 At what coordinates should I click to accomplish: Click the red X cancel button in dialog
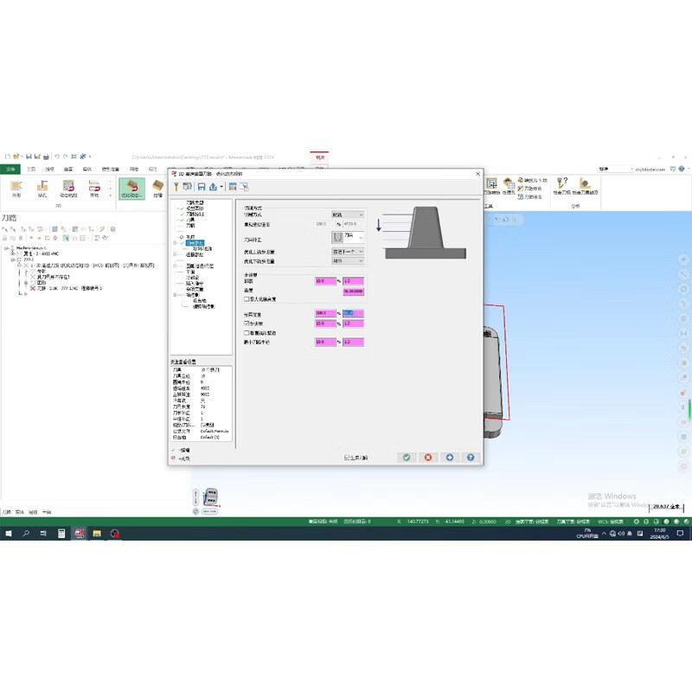tap(427, 457)
